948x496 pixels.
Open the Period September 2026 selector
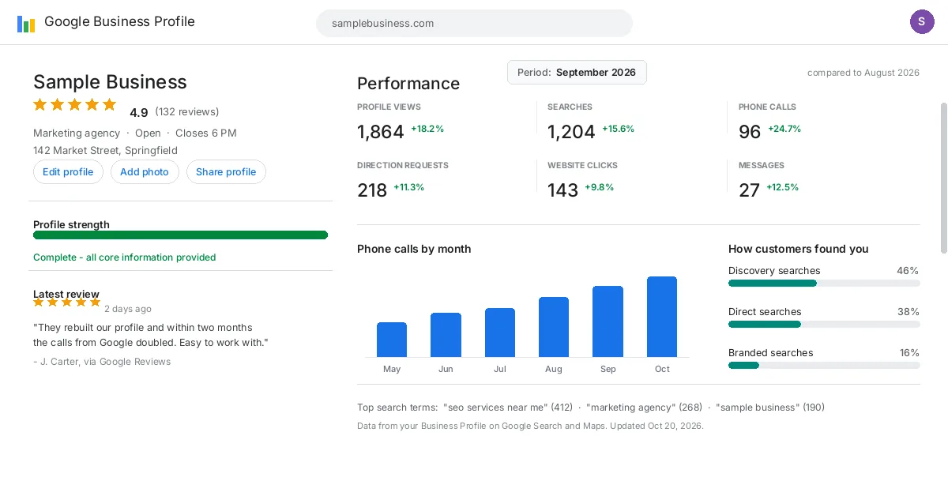(x=577, y=73)
